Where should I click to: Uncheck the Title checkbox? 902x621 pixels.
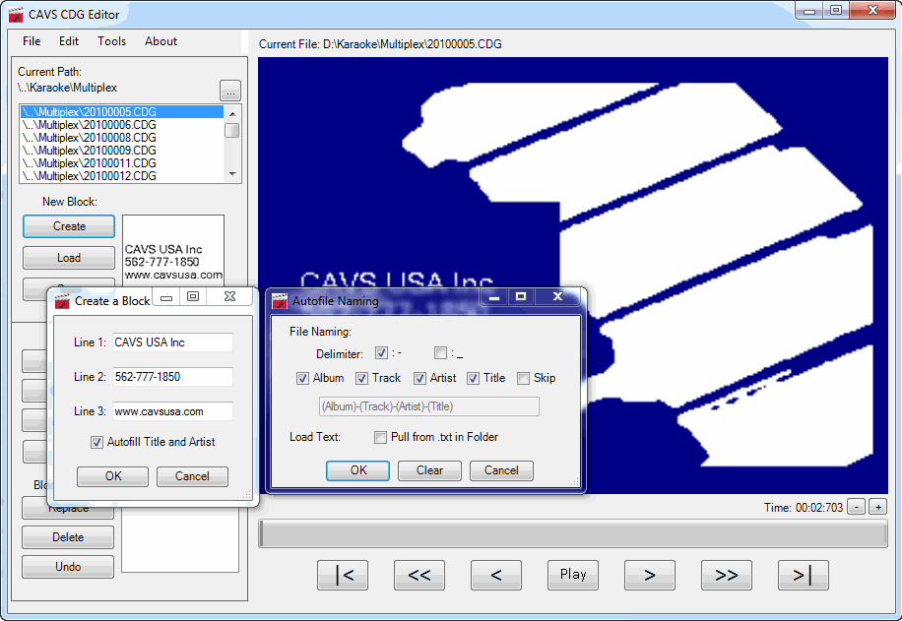click(x=473, y=378)
